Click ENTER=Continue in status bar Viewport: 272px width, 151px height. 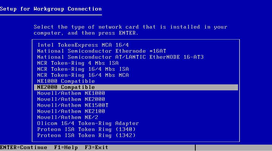point(23,148)
